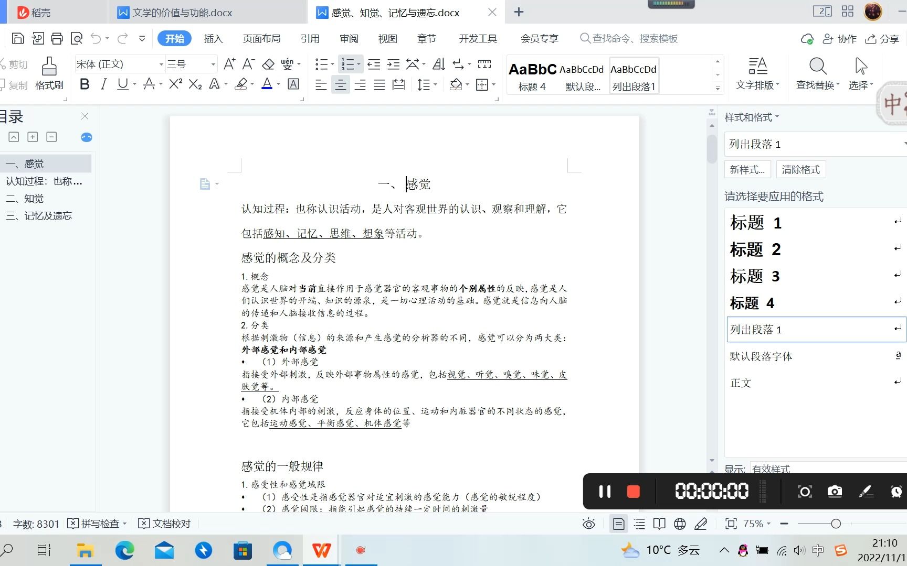
Task: Align text left
Action: (321, 84)
